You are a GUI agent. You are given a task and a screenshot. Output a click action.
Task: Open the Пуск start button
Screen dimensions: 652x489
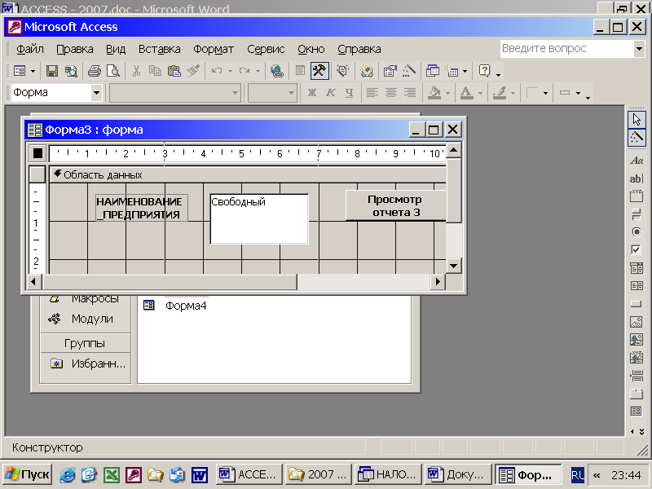28,474
